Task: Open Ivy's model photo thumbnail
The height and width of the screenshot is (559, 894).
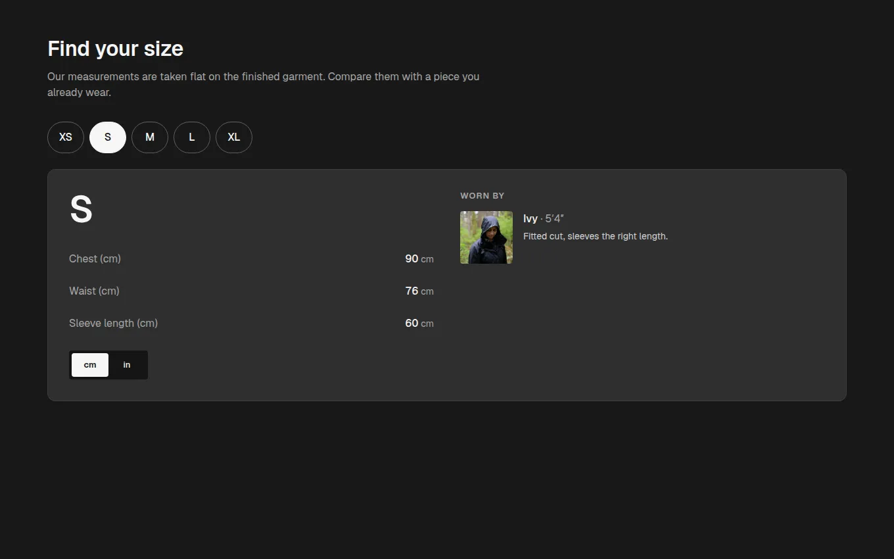Action: coord(486,237)
